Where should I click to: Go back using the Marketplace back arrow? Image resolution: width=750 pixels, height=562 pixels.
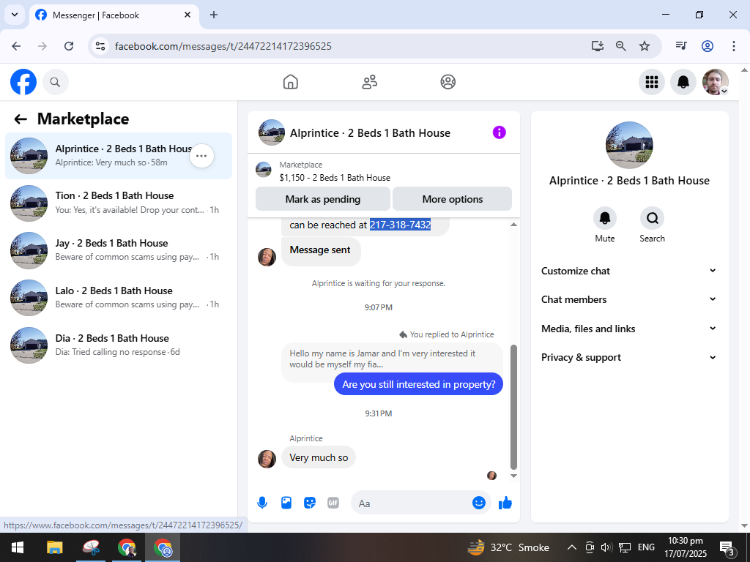coord(21,119)
